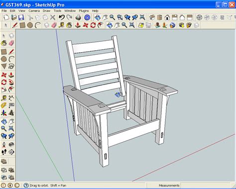Click Rotate tool in second toolbar row

[x=93, y=25]
